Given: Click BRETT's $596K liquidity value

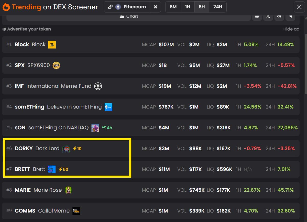Looking at the screenshot, I should 224,169.
